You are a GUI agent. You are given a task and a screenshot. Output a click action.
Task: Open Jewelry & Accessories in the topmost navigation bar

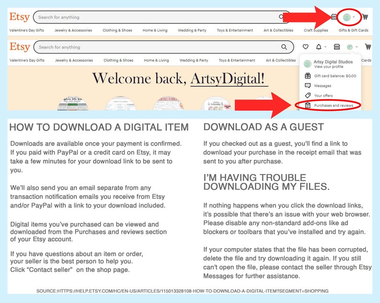73,30
